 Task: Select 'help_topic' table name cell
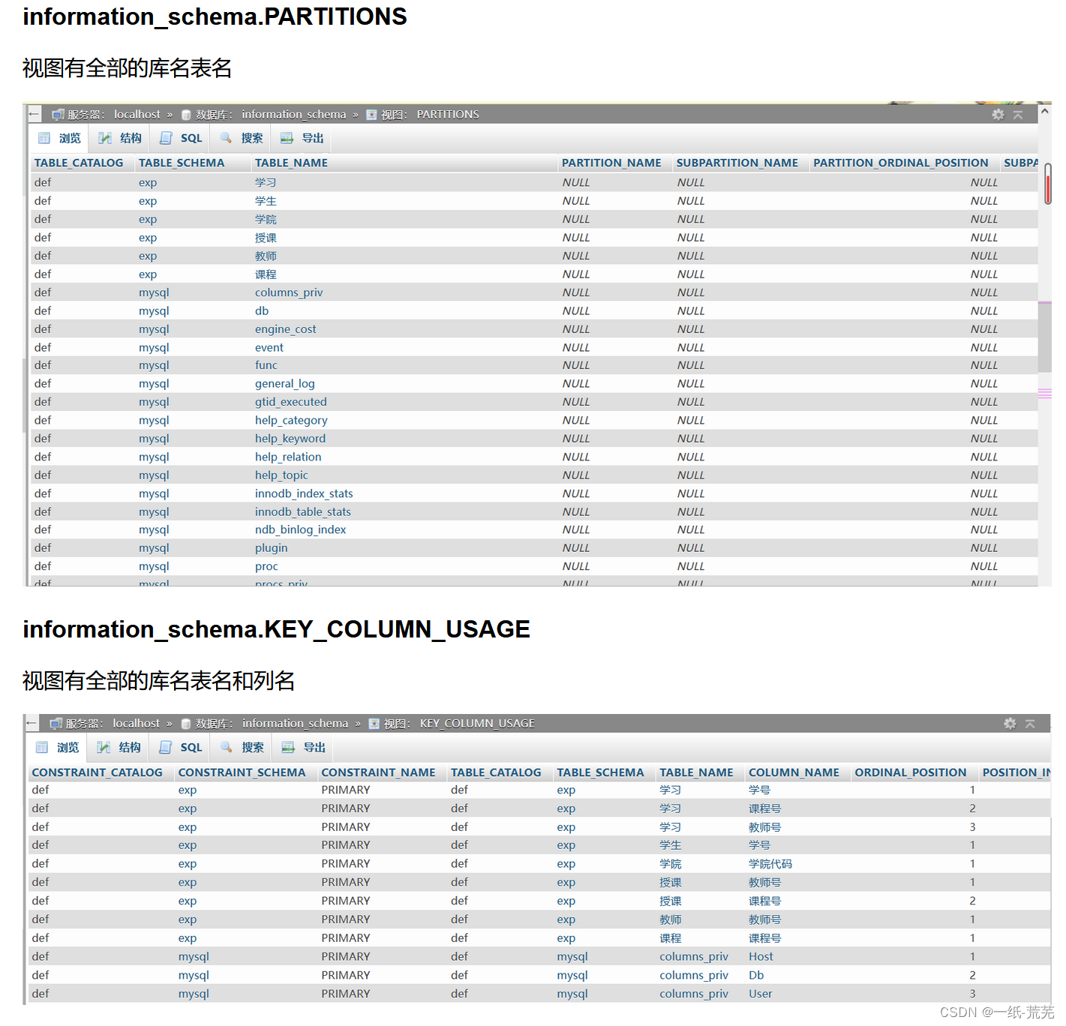coord(281,475)
